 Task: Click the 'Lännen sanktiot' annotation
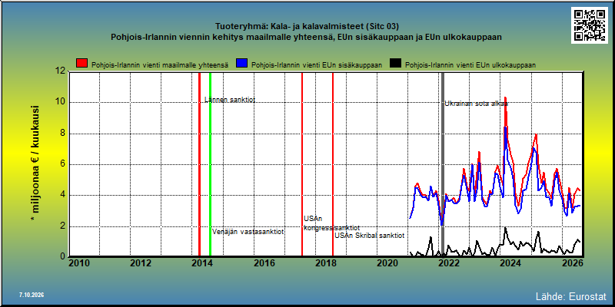230,100
